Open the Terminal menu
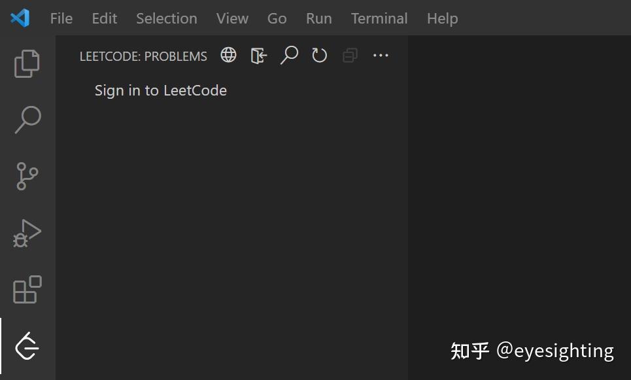The image size is (631, 380). point(379,18)
